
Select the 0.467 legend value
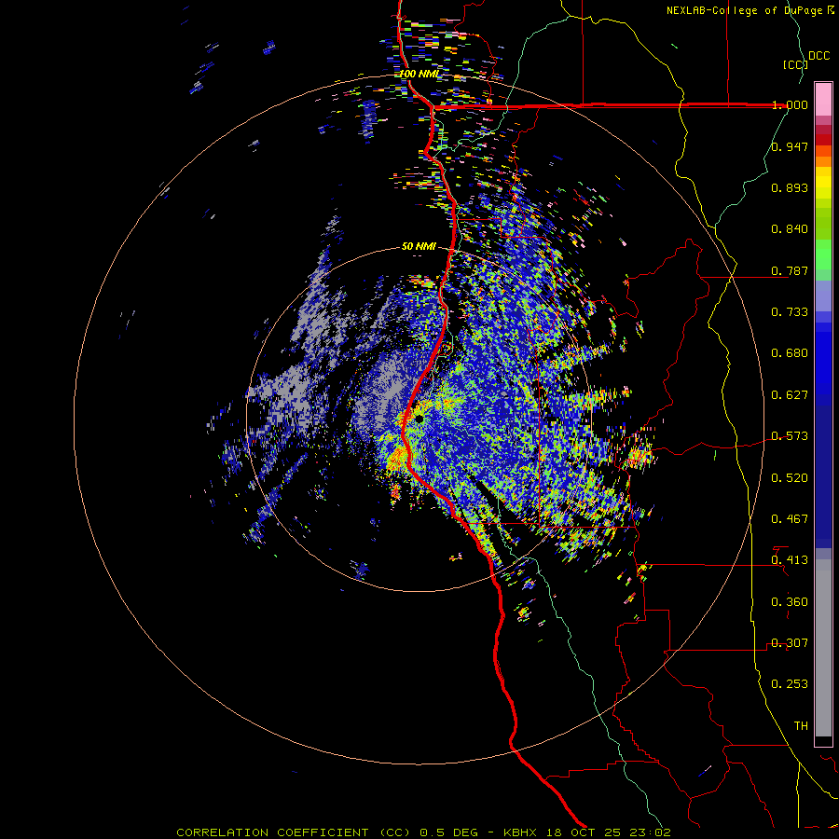pyautogui.click(x=790, y=519)
